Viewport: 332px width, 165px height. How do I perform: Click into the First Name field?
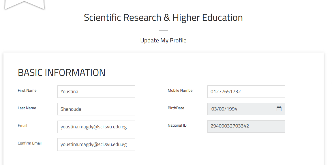tap(96, 92)
